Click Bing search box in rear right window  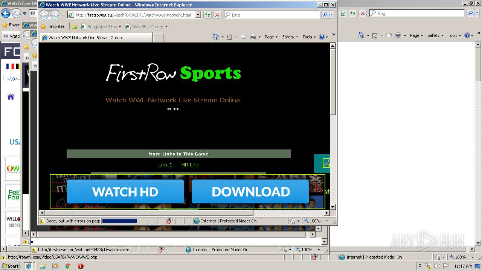point(417,13)
